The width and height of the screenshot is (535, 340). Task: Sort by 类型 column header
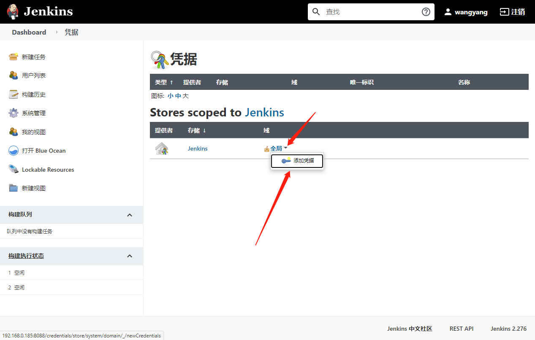click(x=164, y=82)
